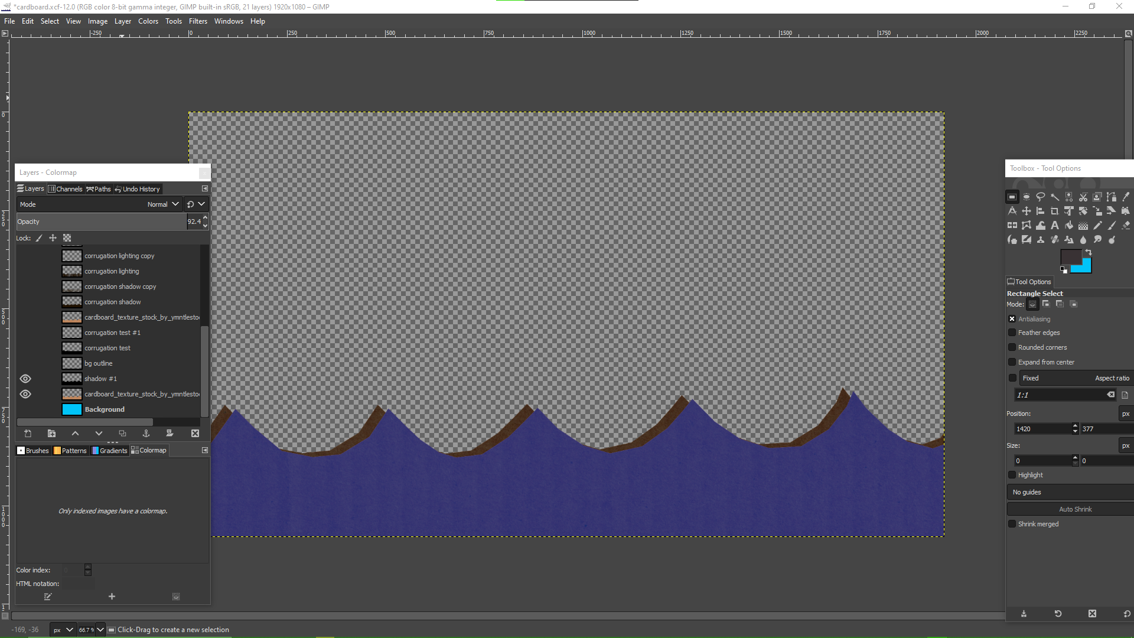Open the foreground color swatch

pyautogui.click(x=1070, y=258)
